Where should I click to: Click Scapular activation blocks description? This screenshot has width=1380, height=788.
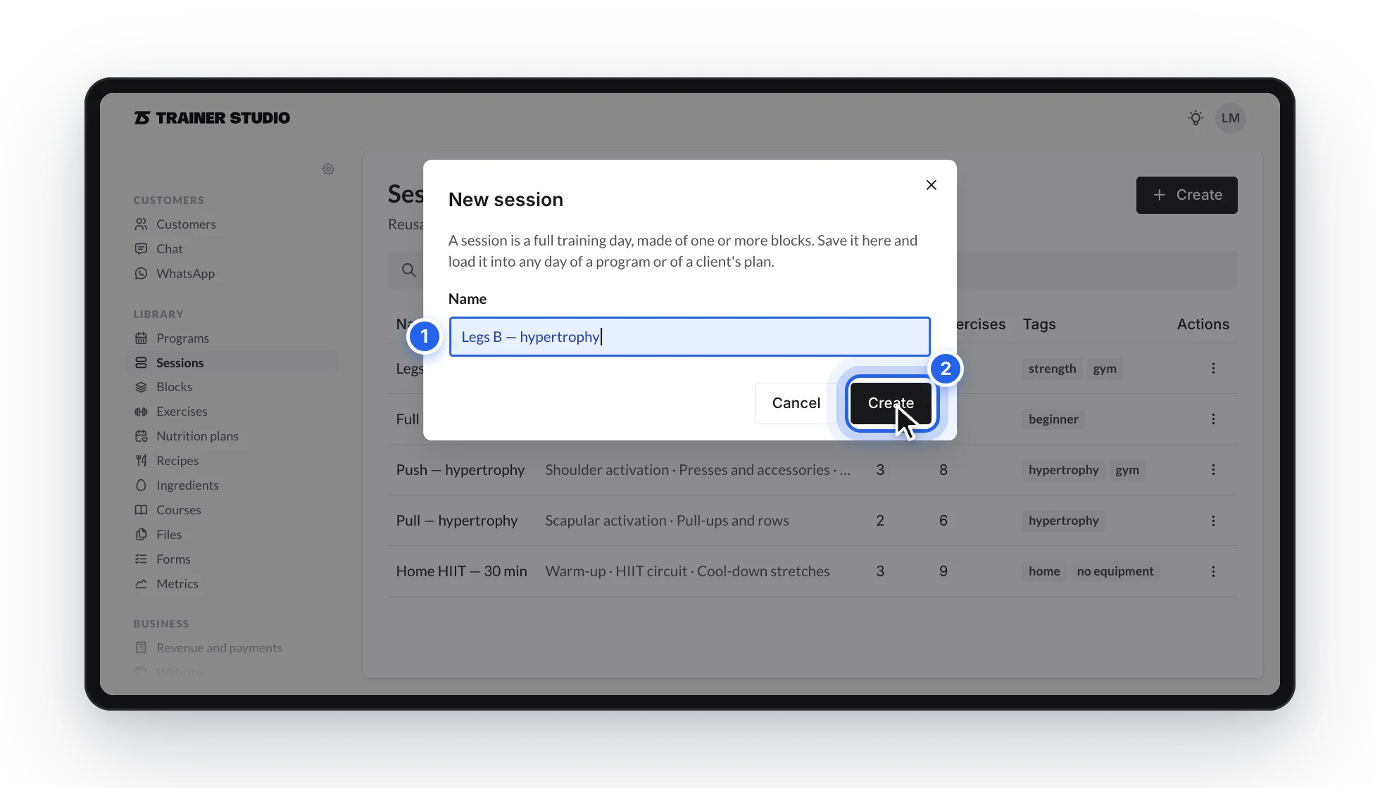pyautogui.click(x=667, y=521)
